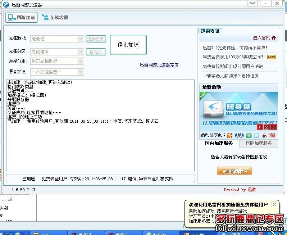The height and width of the screenshot is (235, 287).
Task: Open news item 迅雷7.2抢先体验
Action: 235,48
